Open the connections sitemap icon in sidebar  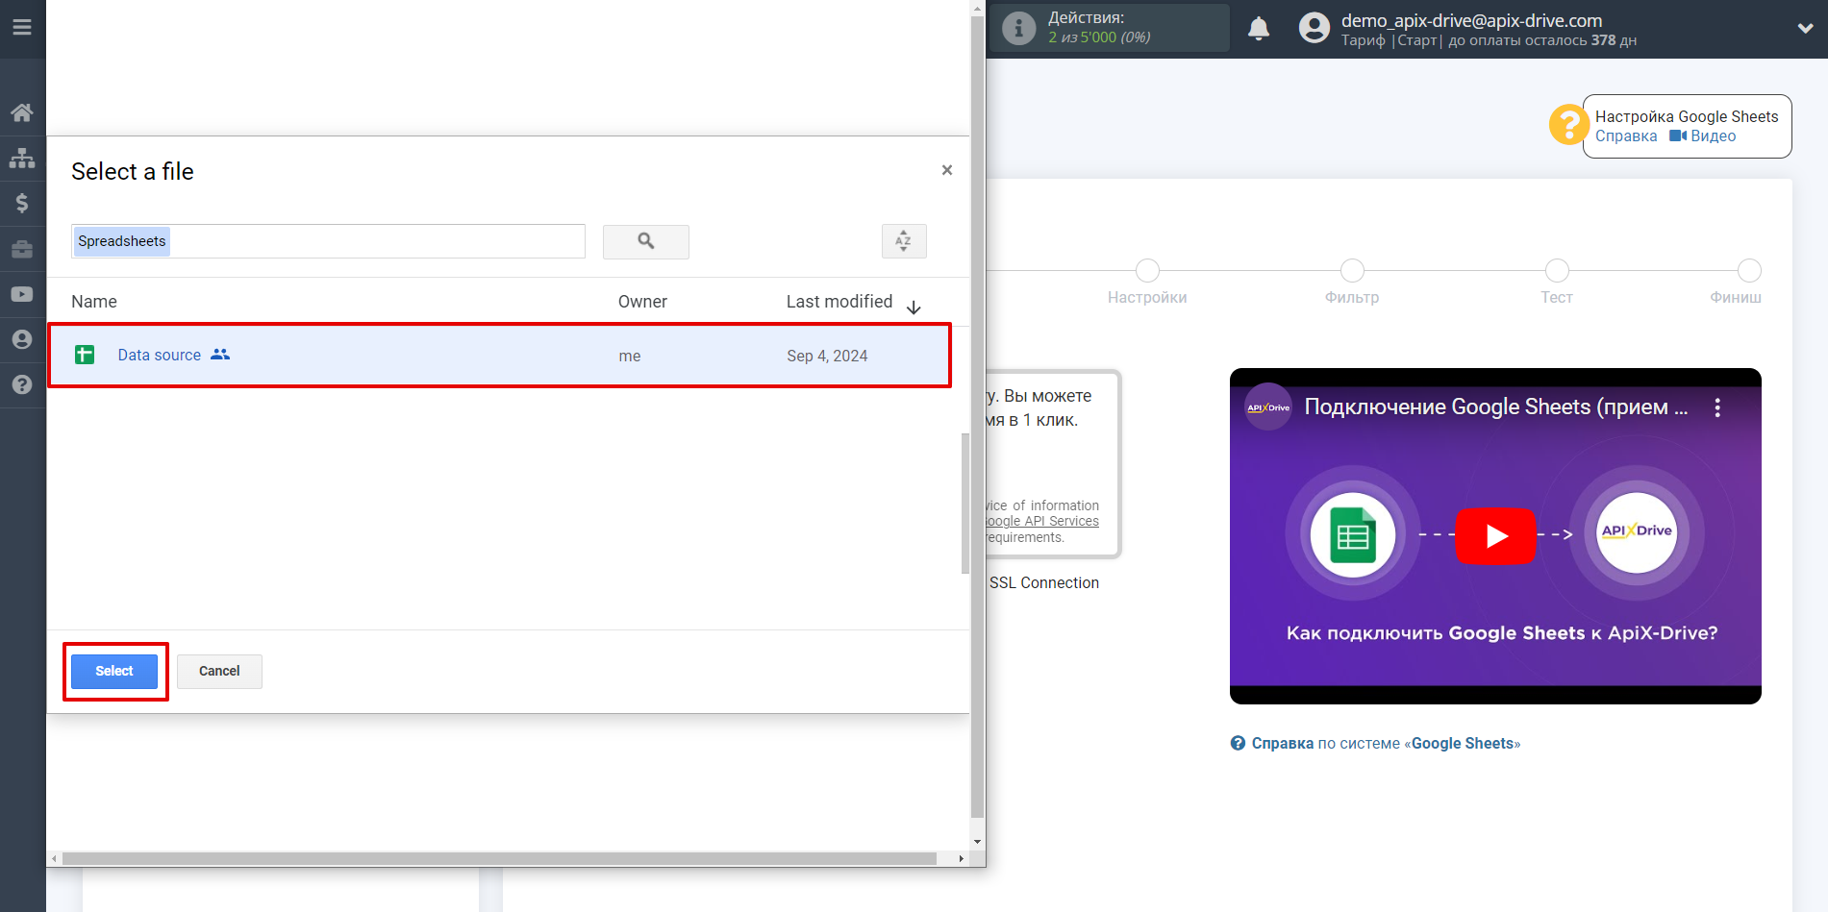(x=22, y=158)
